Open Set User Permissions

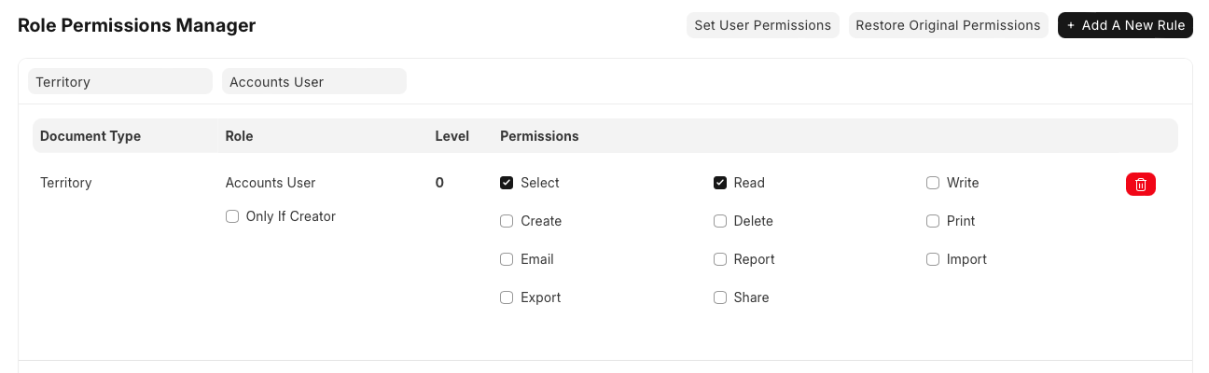coord(762,25)
